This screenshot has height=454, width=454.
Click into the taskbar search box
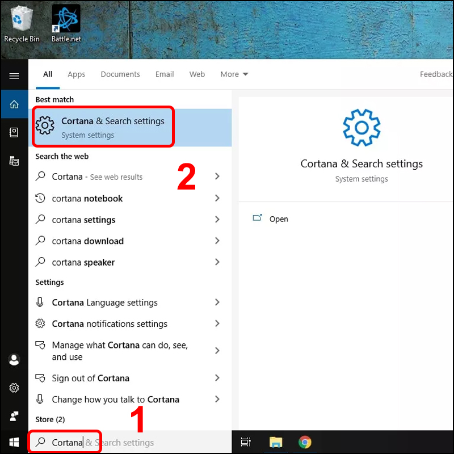point(130,442)
